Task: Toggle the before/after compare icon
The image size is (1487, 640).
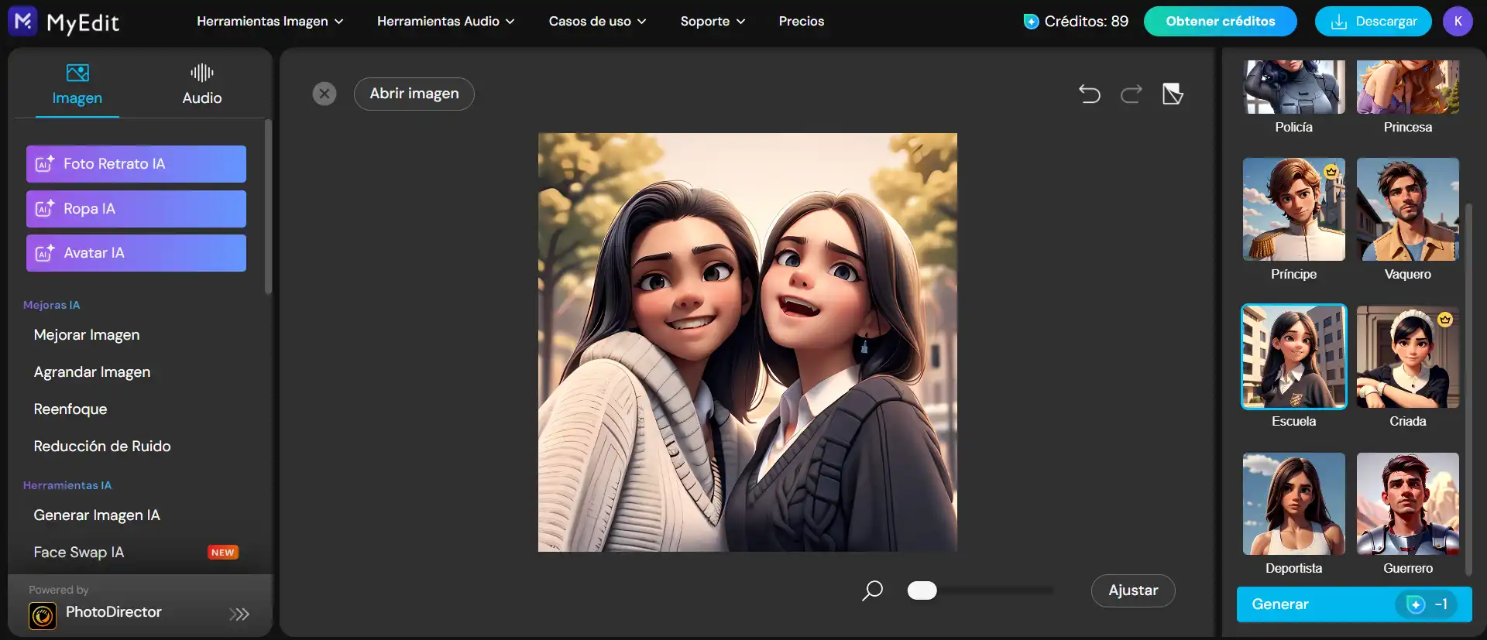Action: tap(1173, 94)
